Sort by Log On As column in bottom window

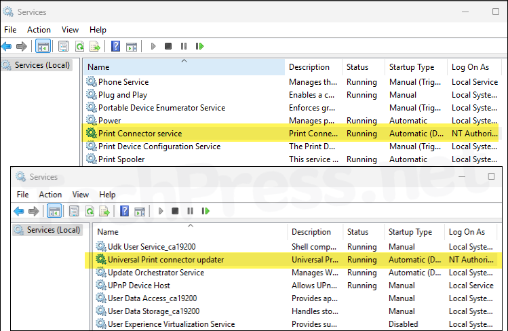(x=471, y=232)
